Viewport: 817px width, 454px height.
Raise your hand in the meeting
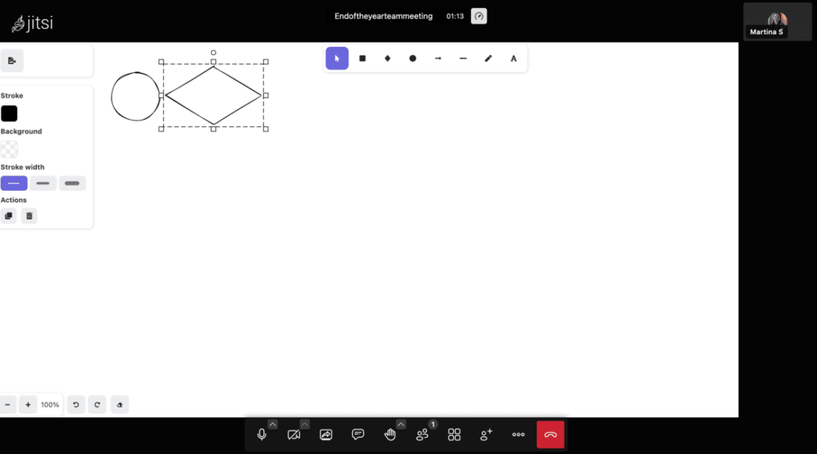click(390, 435)
